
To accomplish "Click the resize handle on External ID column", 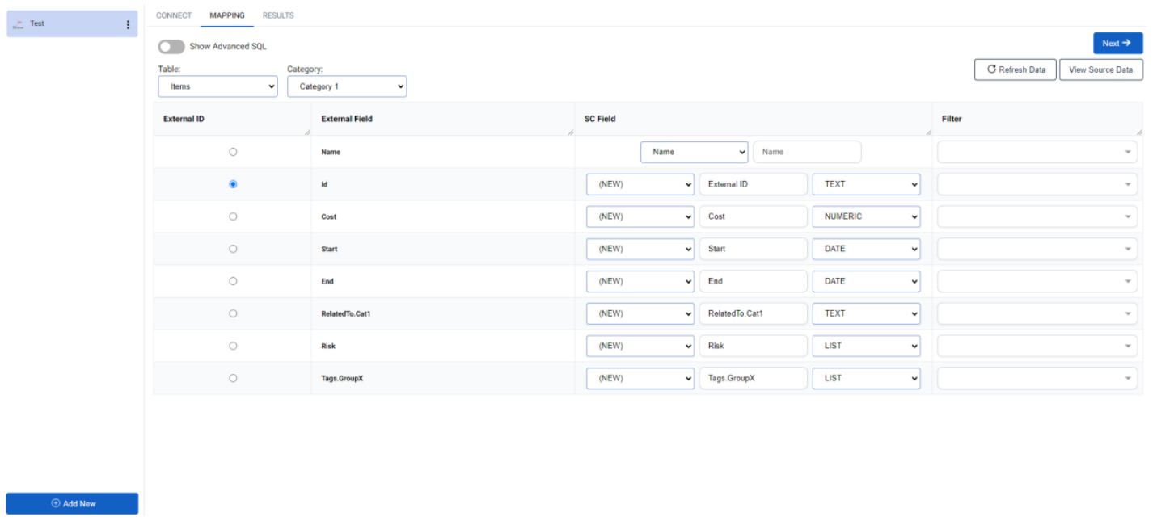I will (306, 131).
